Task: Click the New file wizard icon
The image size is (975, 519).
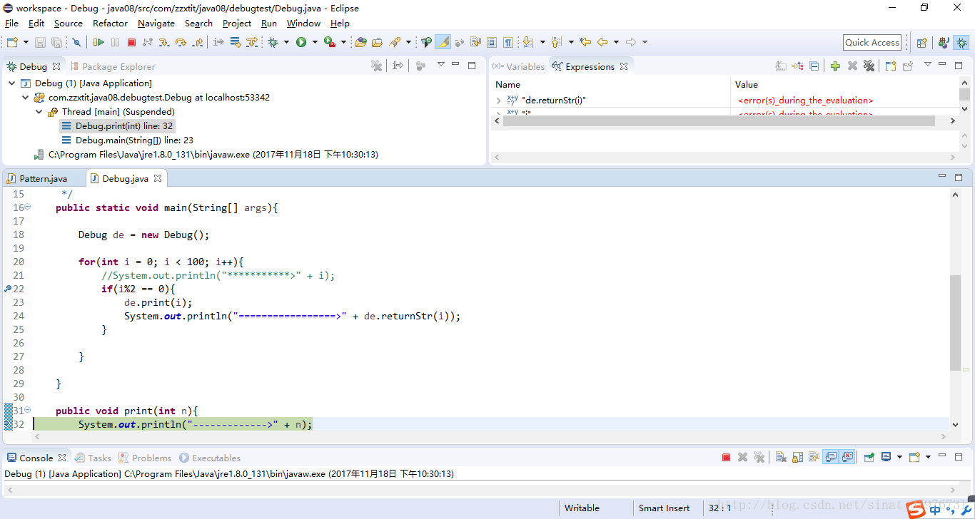Action: 12,42
